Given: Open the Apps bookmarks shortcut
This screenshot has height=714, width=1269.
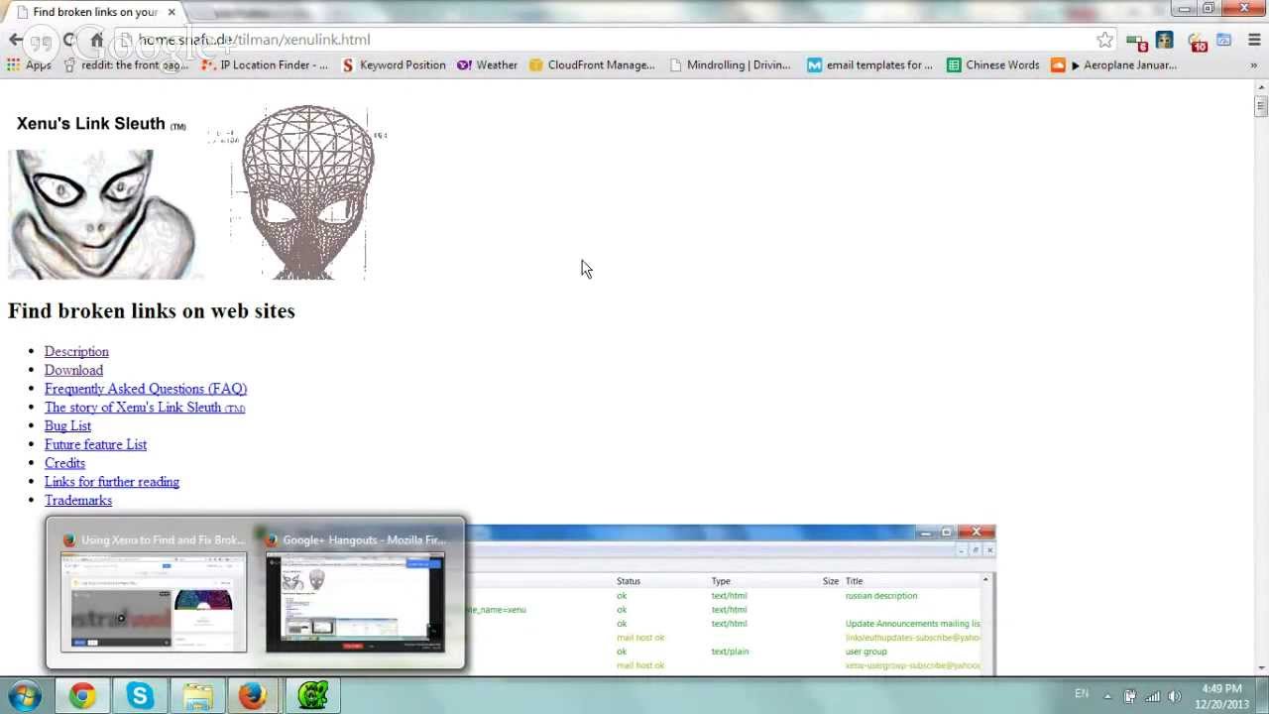Looking at the screenshot, I should [x=29, y=65].
